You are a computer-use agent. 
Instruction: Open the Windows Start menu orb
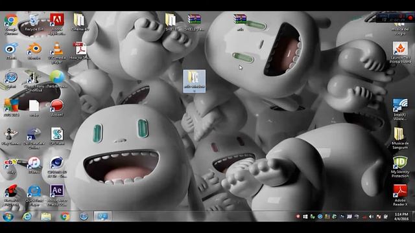click(8, 217)
